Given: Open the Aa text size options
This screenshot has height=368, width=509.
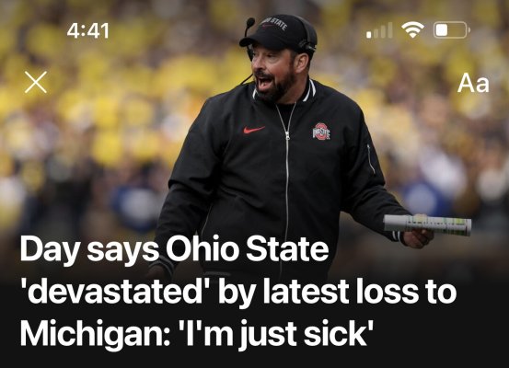Looking at the screenshot, I should click(473, 83).
